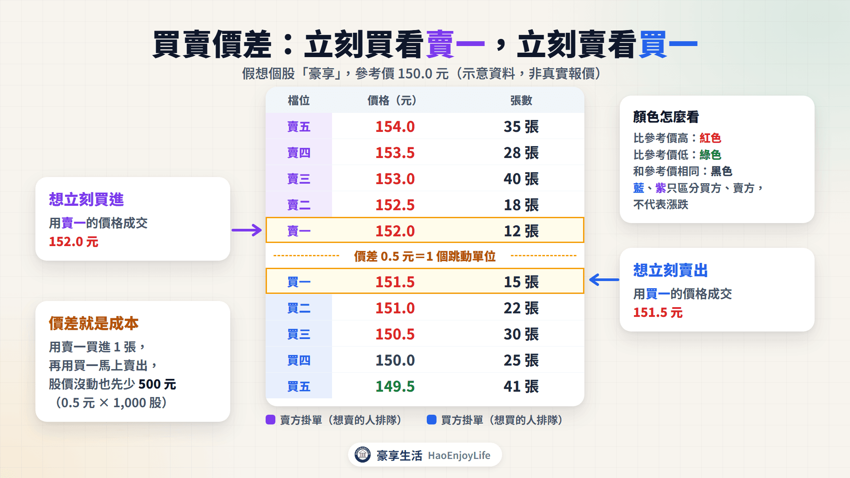Click the 價差就是成本 card heading
Screen dimensions: 850x478
coord(94,324)
